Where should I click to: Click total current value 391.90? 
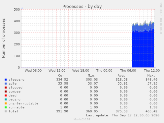coord(62,111)
